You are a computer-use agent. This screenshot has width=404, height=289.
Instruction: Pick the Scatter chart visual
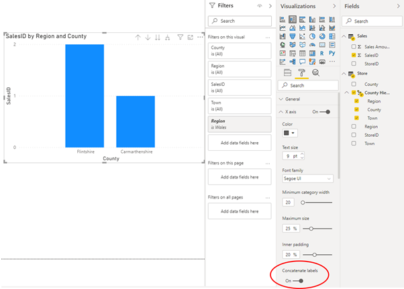pos(302,36)
